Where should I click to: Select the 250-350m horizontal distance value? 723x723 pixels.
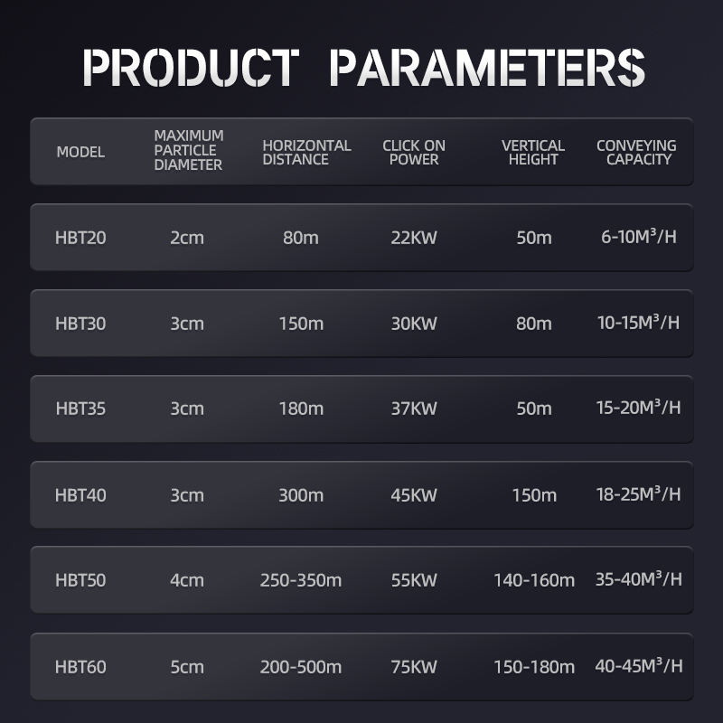point(301,580)
